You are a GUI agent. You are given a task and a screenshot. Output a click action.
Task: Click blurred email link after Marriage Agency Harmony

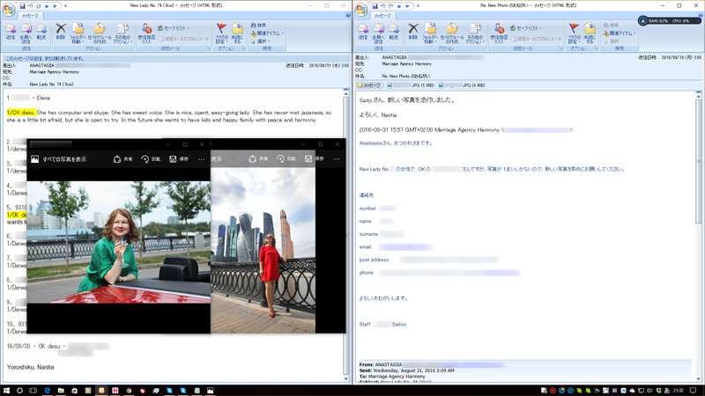[538, 129]
